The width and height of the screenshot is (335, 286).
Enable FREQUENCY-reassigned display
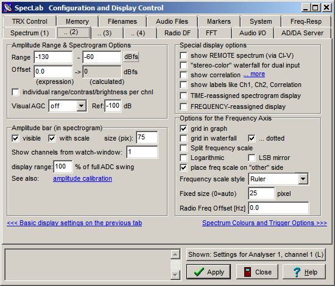(x=183, y=106)
